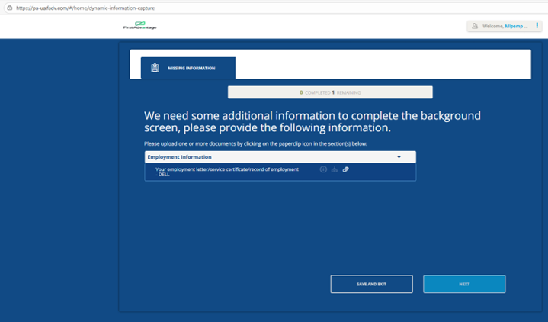Click the First Advantage logo
This screenshot has width=548, height=322.
pos(140,26)
